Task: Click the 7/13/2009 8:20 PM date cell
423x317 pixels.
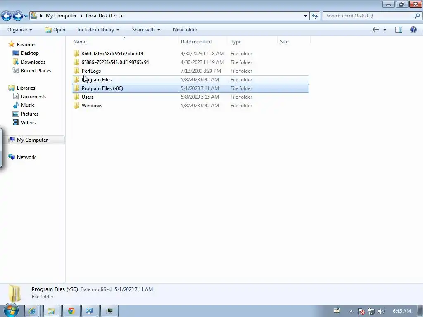Action: tap(201, 71)
